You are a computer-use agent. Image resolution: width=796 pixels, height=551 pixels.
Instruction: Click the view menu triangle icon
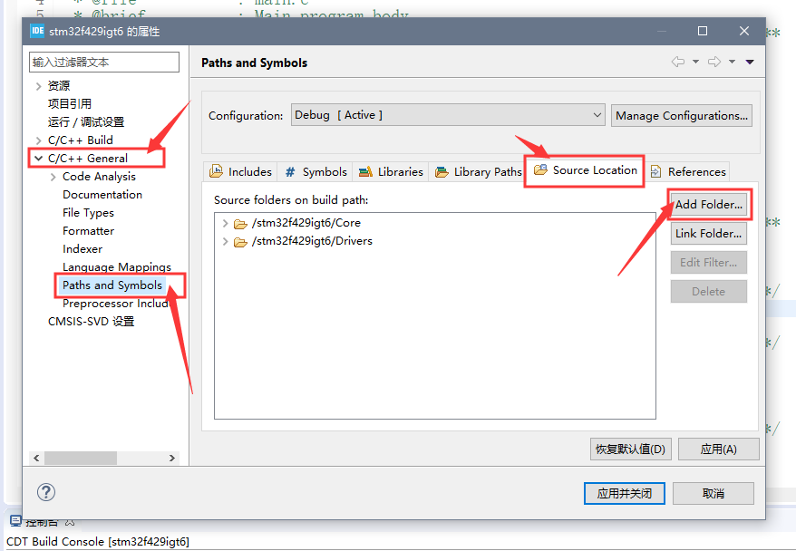[x=749, y=62]
